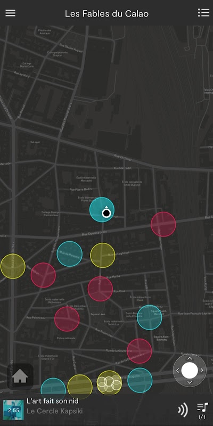Select pink sound zone on Rue Myrha
Image resolution: width=213 pixels, height=426 pixels.
tap(100, 289)
